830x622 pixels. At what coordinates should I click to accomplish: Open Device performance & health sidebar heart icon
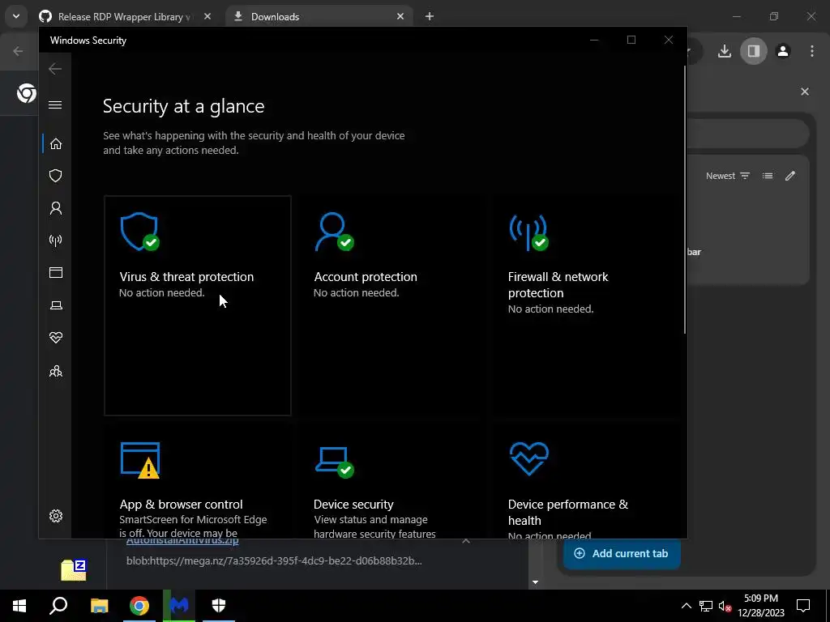coord(56,338)
